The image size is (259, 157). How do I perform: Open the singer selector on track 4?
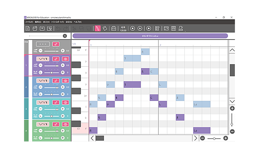point(43,124)
